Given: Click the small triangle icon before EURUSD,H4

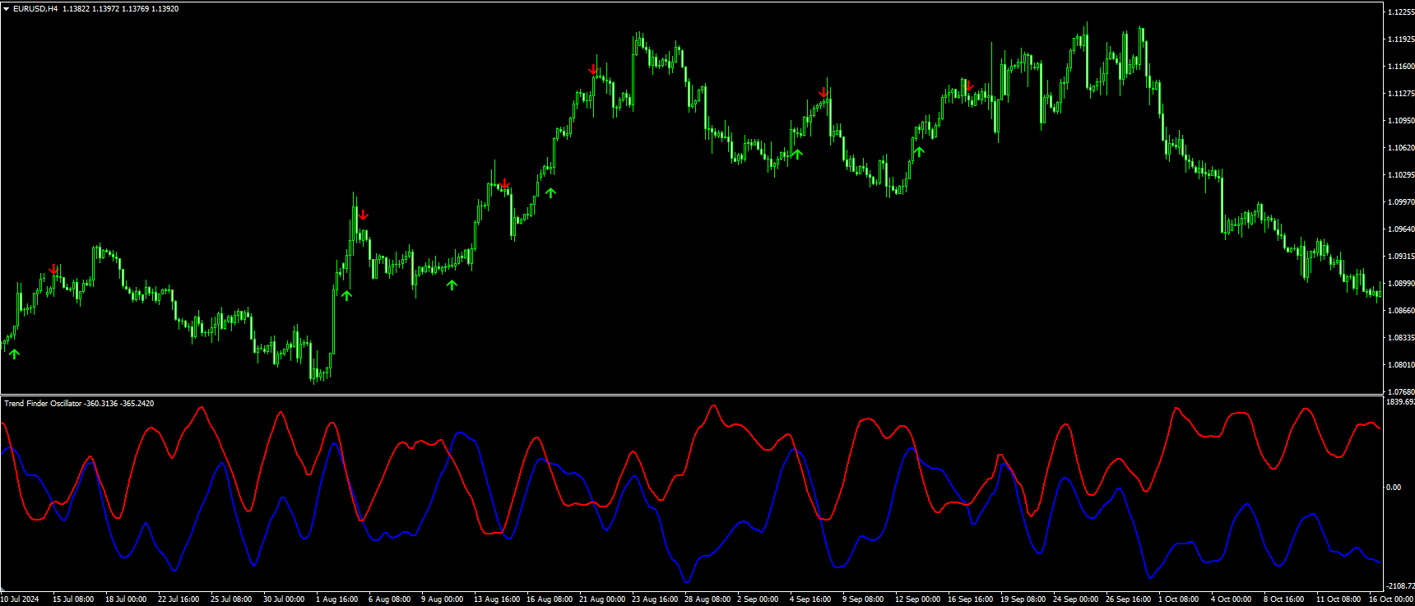Looking at the screenshot, I should [x=7, y=9].
